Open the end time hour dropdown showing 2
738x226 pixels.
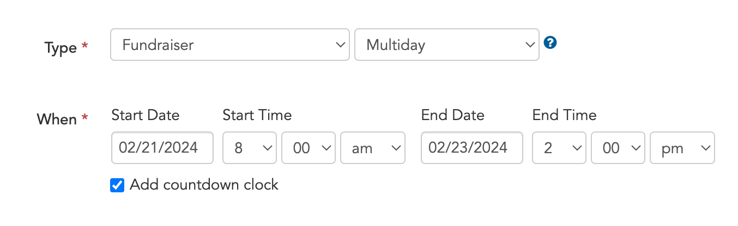click(x=559, y=148)
